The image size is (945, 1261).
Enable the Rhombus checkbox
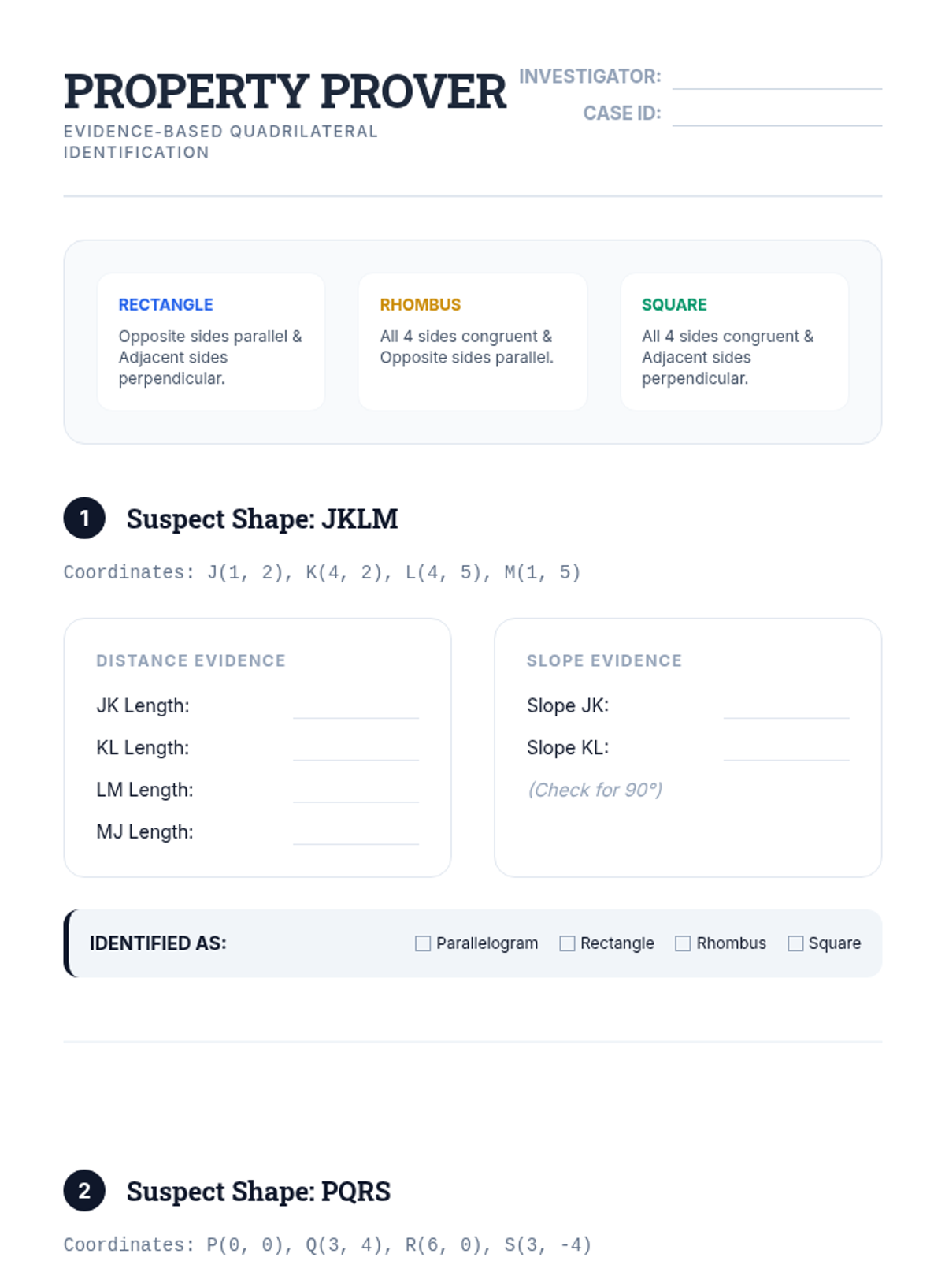point(683,943)
